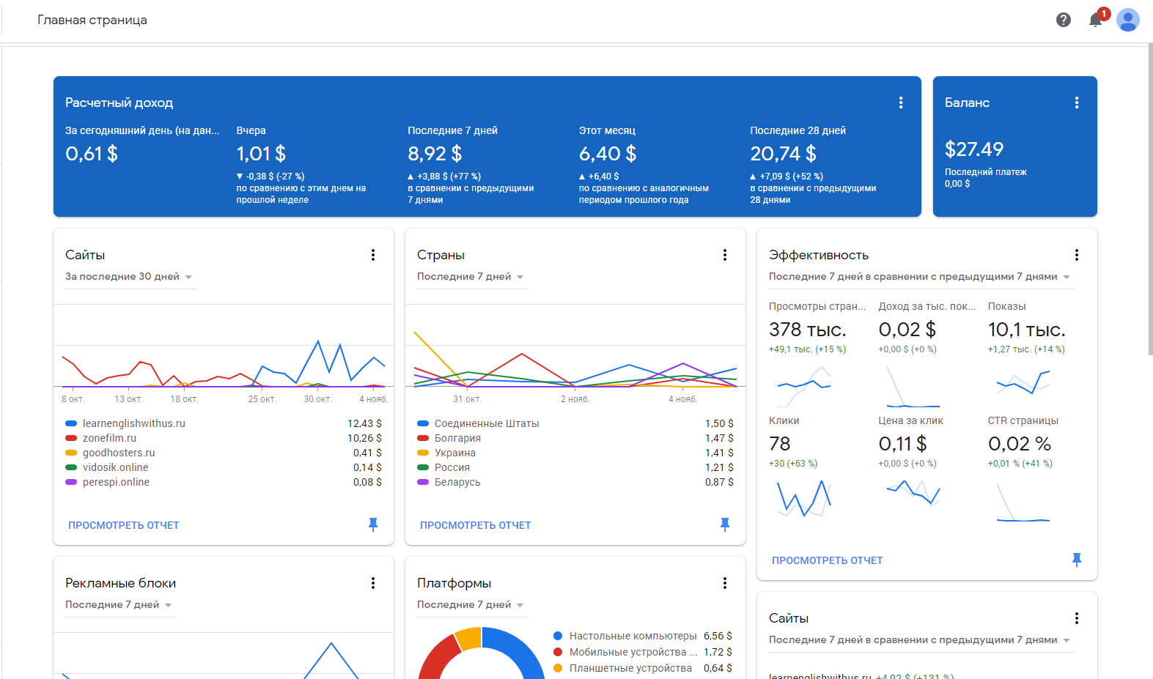Expand the period dropdown in Эффективность card

[x=920, y=277]
